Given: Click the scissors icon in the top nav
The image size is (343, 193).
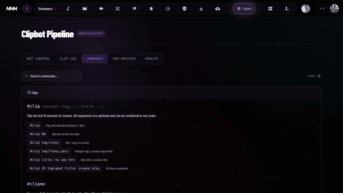Looking at the screenshot, I should point(118,9).
